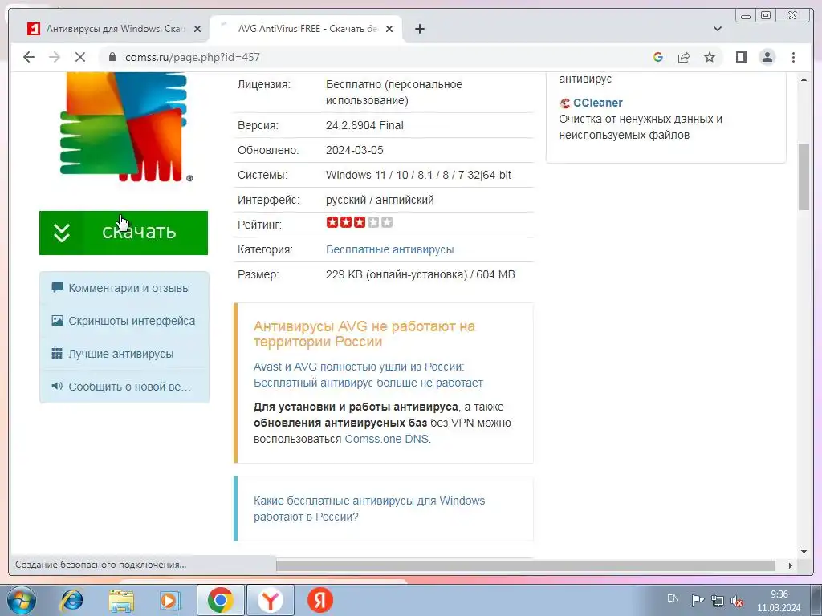Open Лучшие антивирусы list
The image size is (822, 616).
click(124, 354)
